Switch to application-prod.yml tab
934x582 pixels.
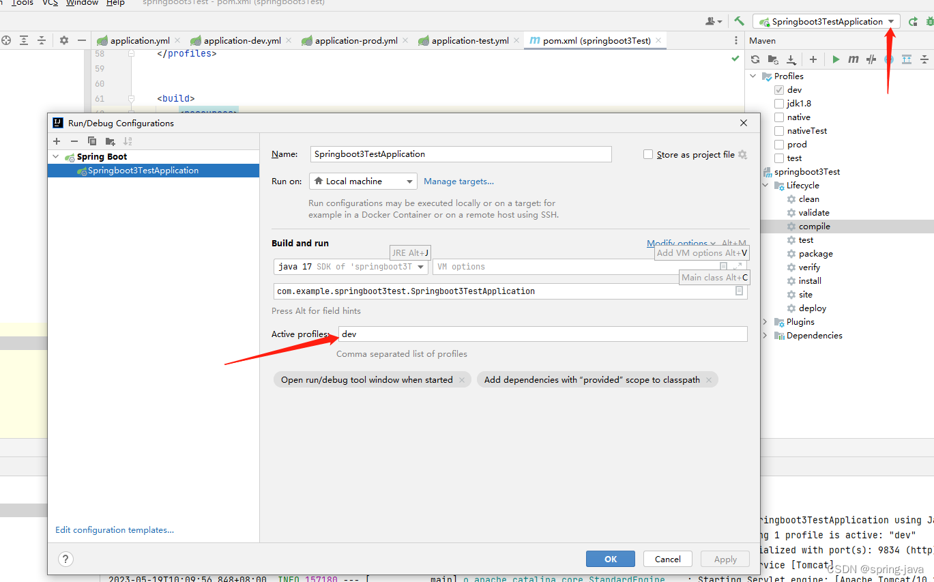pos(356,40)
